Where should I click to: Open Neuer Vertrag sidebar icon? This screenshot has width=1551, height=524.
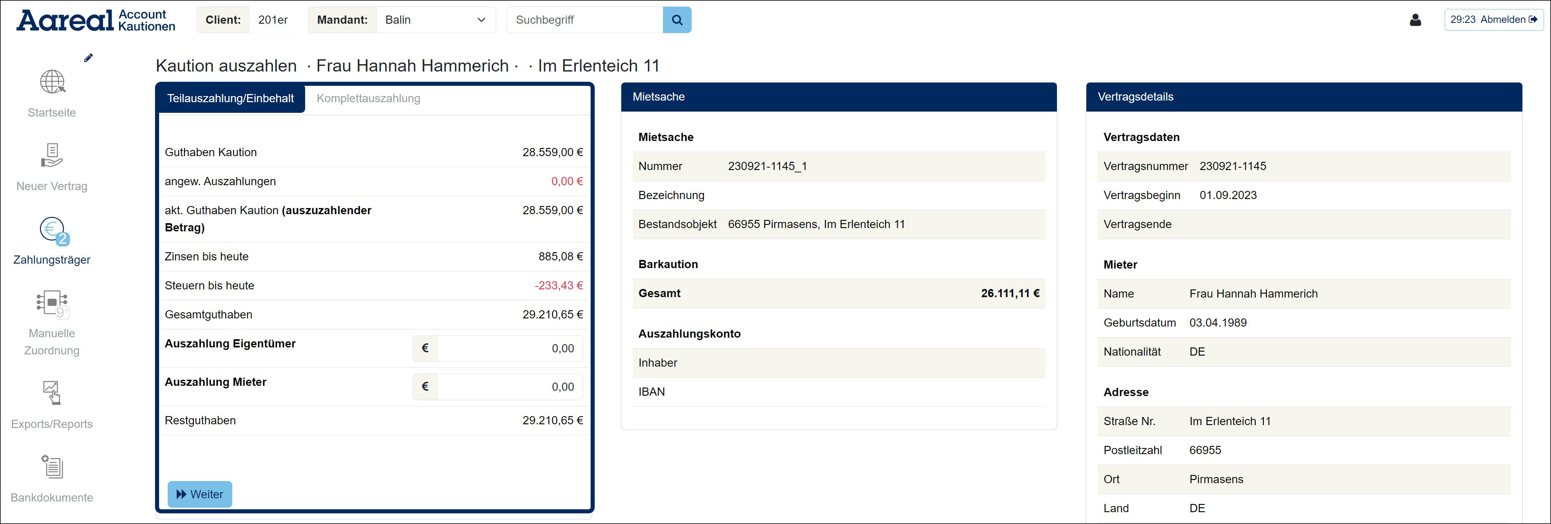click(52, 155)
